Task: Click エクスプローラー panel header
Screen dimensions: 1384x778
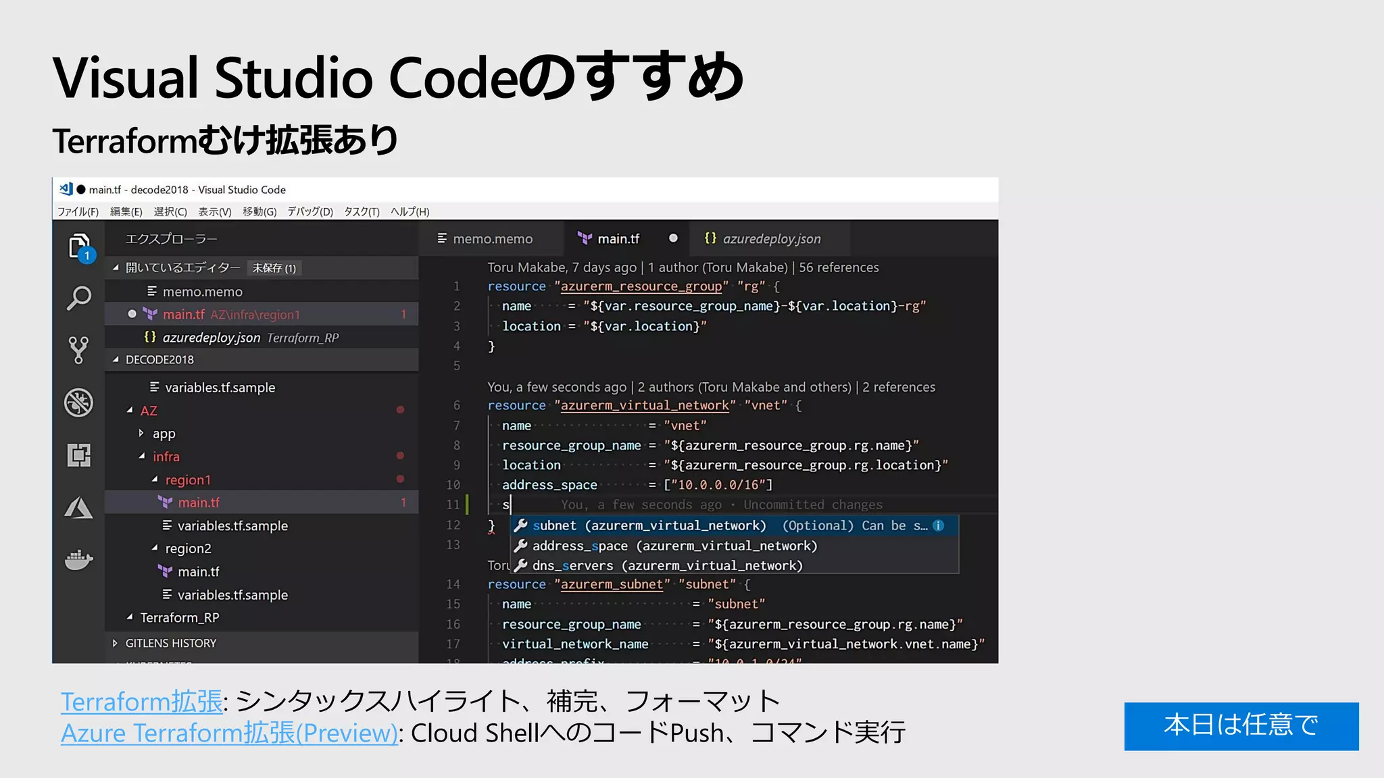Action: coord(172,238)
